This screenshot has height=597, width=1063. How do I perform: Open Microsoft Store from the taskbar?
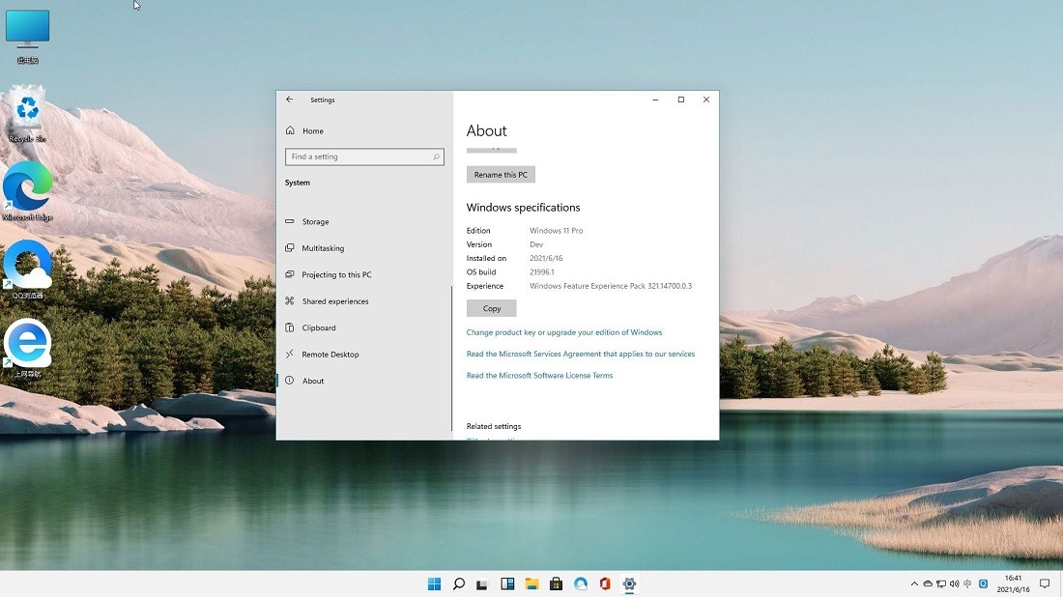[x=556, y=583]
